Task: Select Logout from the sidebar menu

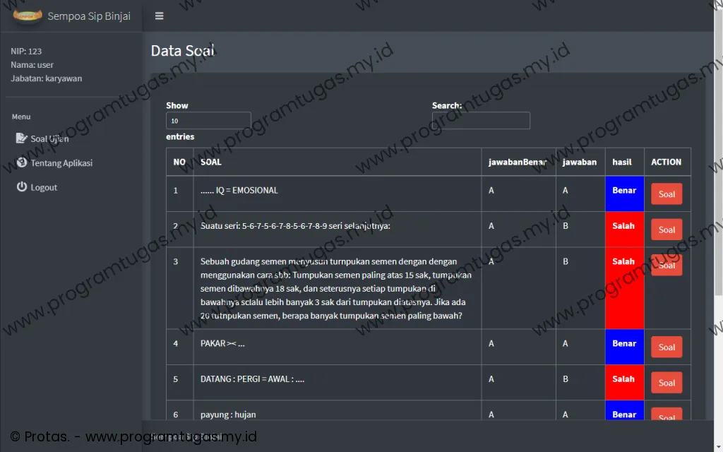Action: tap(44, 187)
